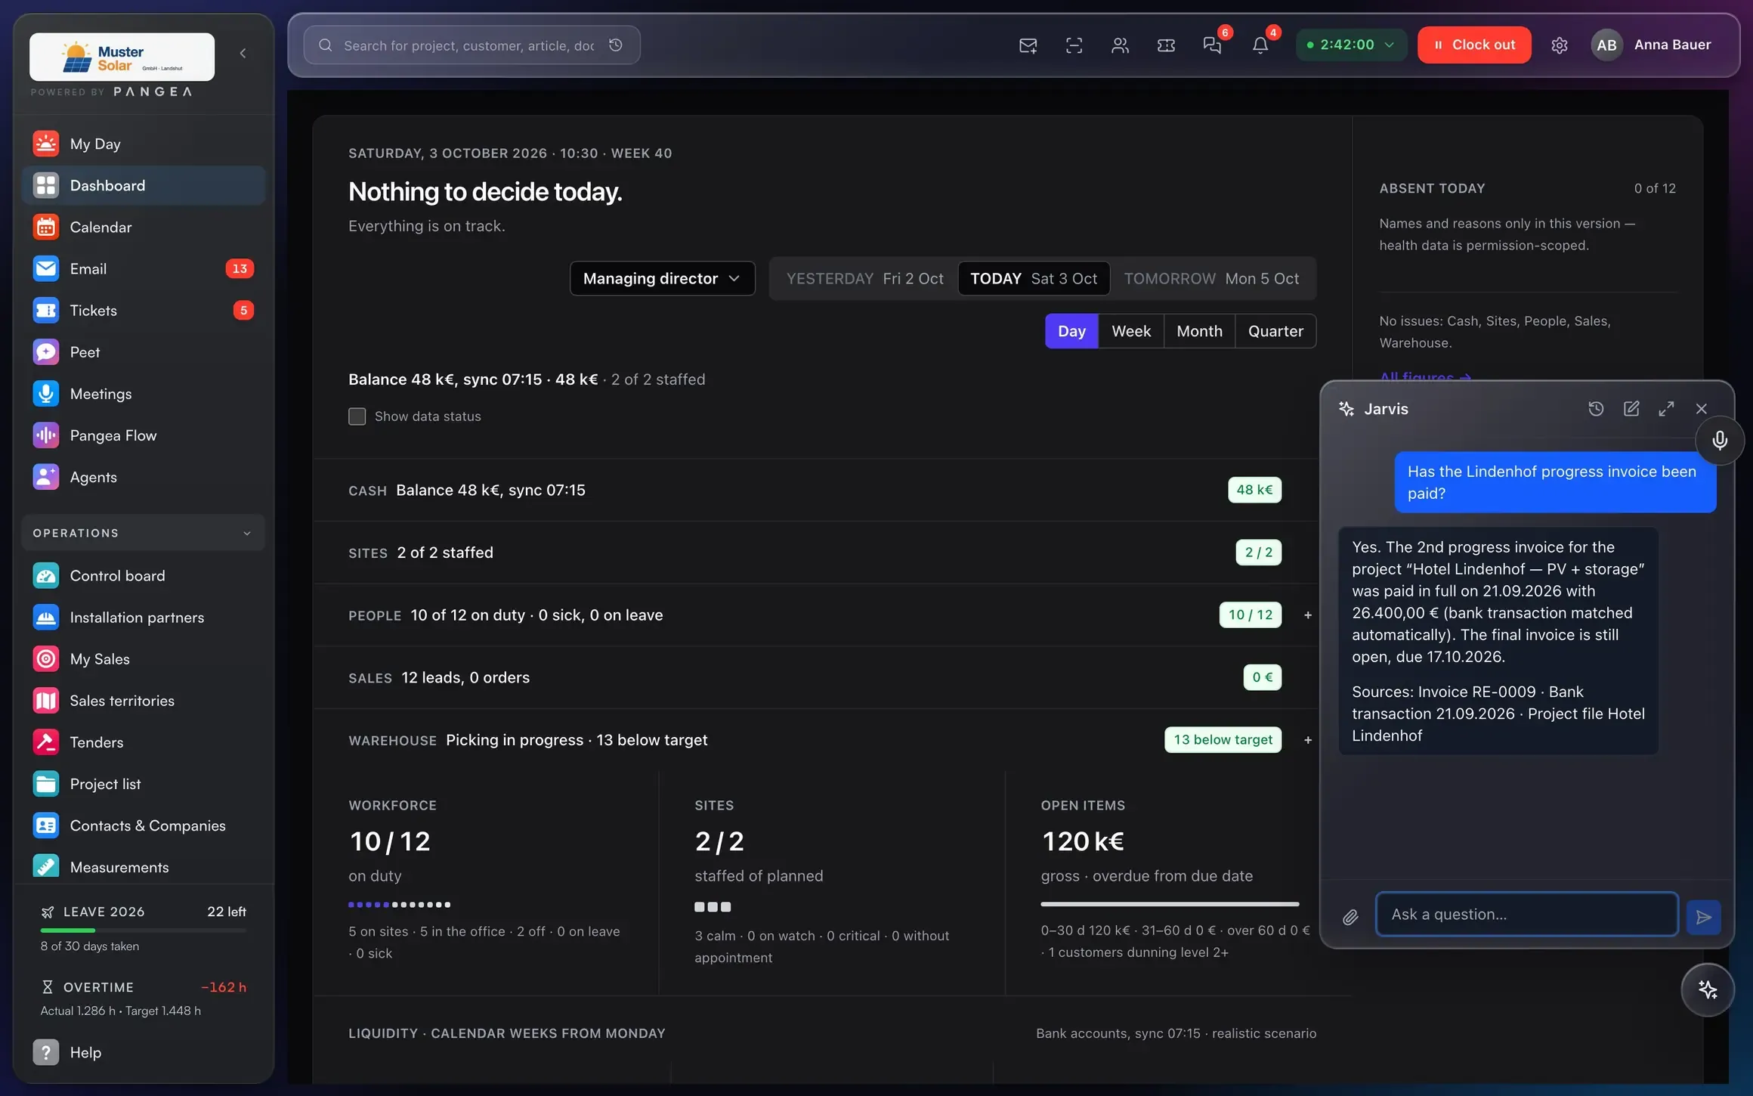Image resolution: width=1753 pixels, height=1096 pixels.
Task: Click the scan/capture icon in top bar
Action: point(1074,45)
